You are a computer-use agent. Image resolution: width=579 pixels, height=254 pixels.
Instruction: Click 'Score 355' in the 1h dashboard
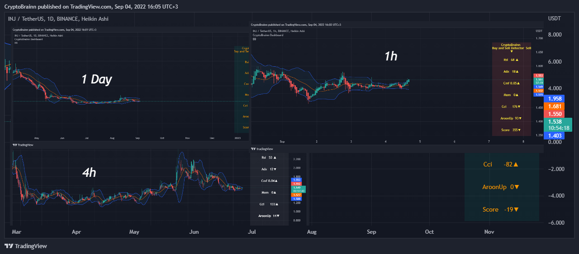(x=511, y=130)
